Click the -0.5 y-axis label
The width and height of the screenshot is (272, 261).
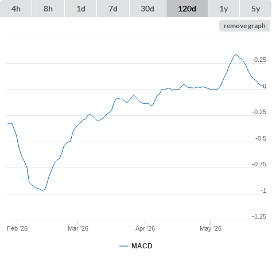pos(261,138)
